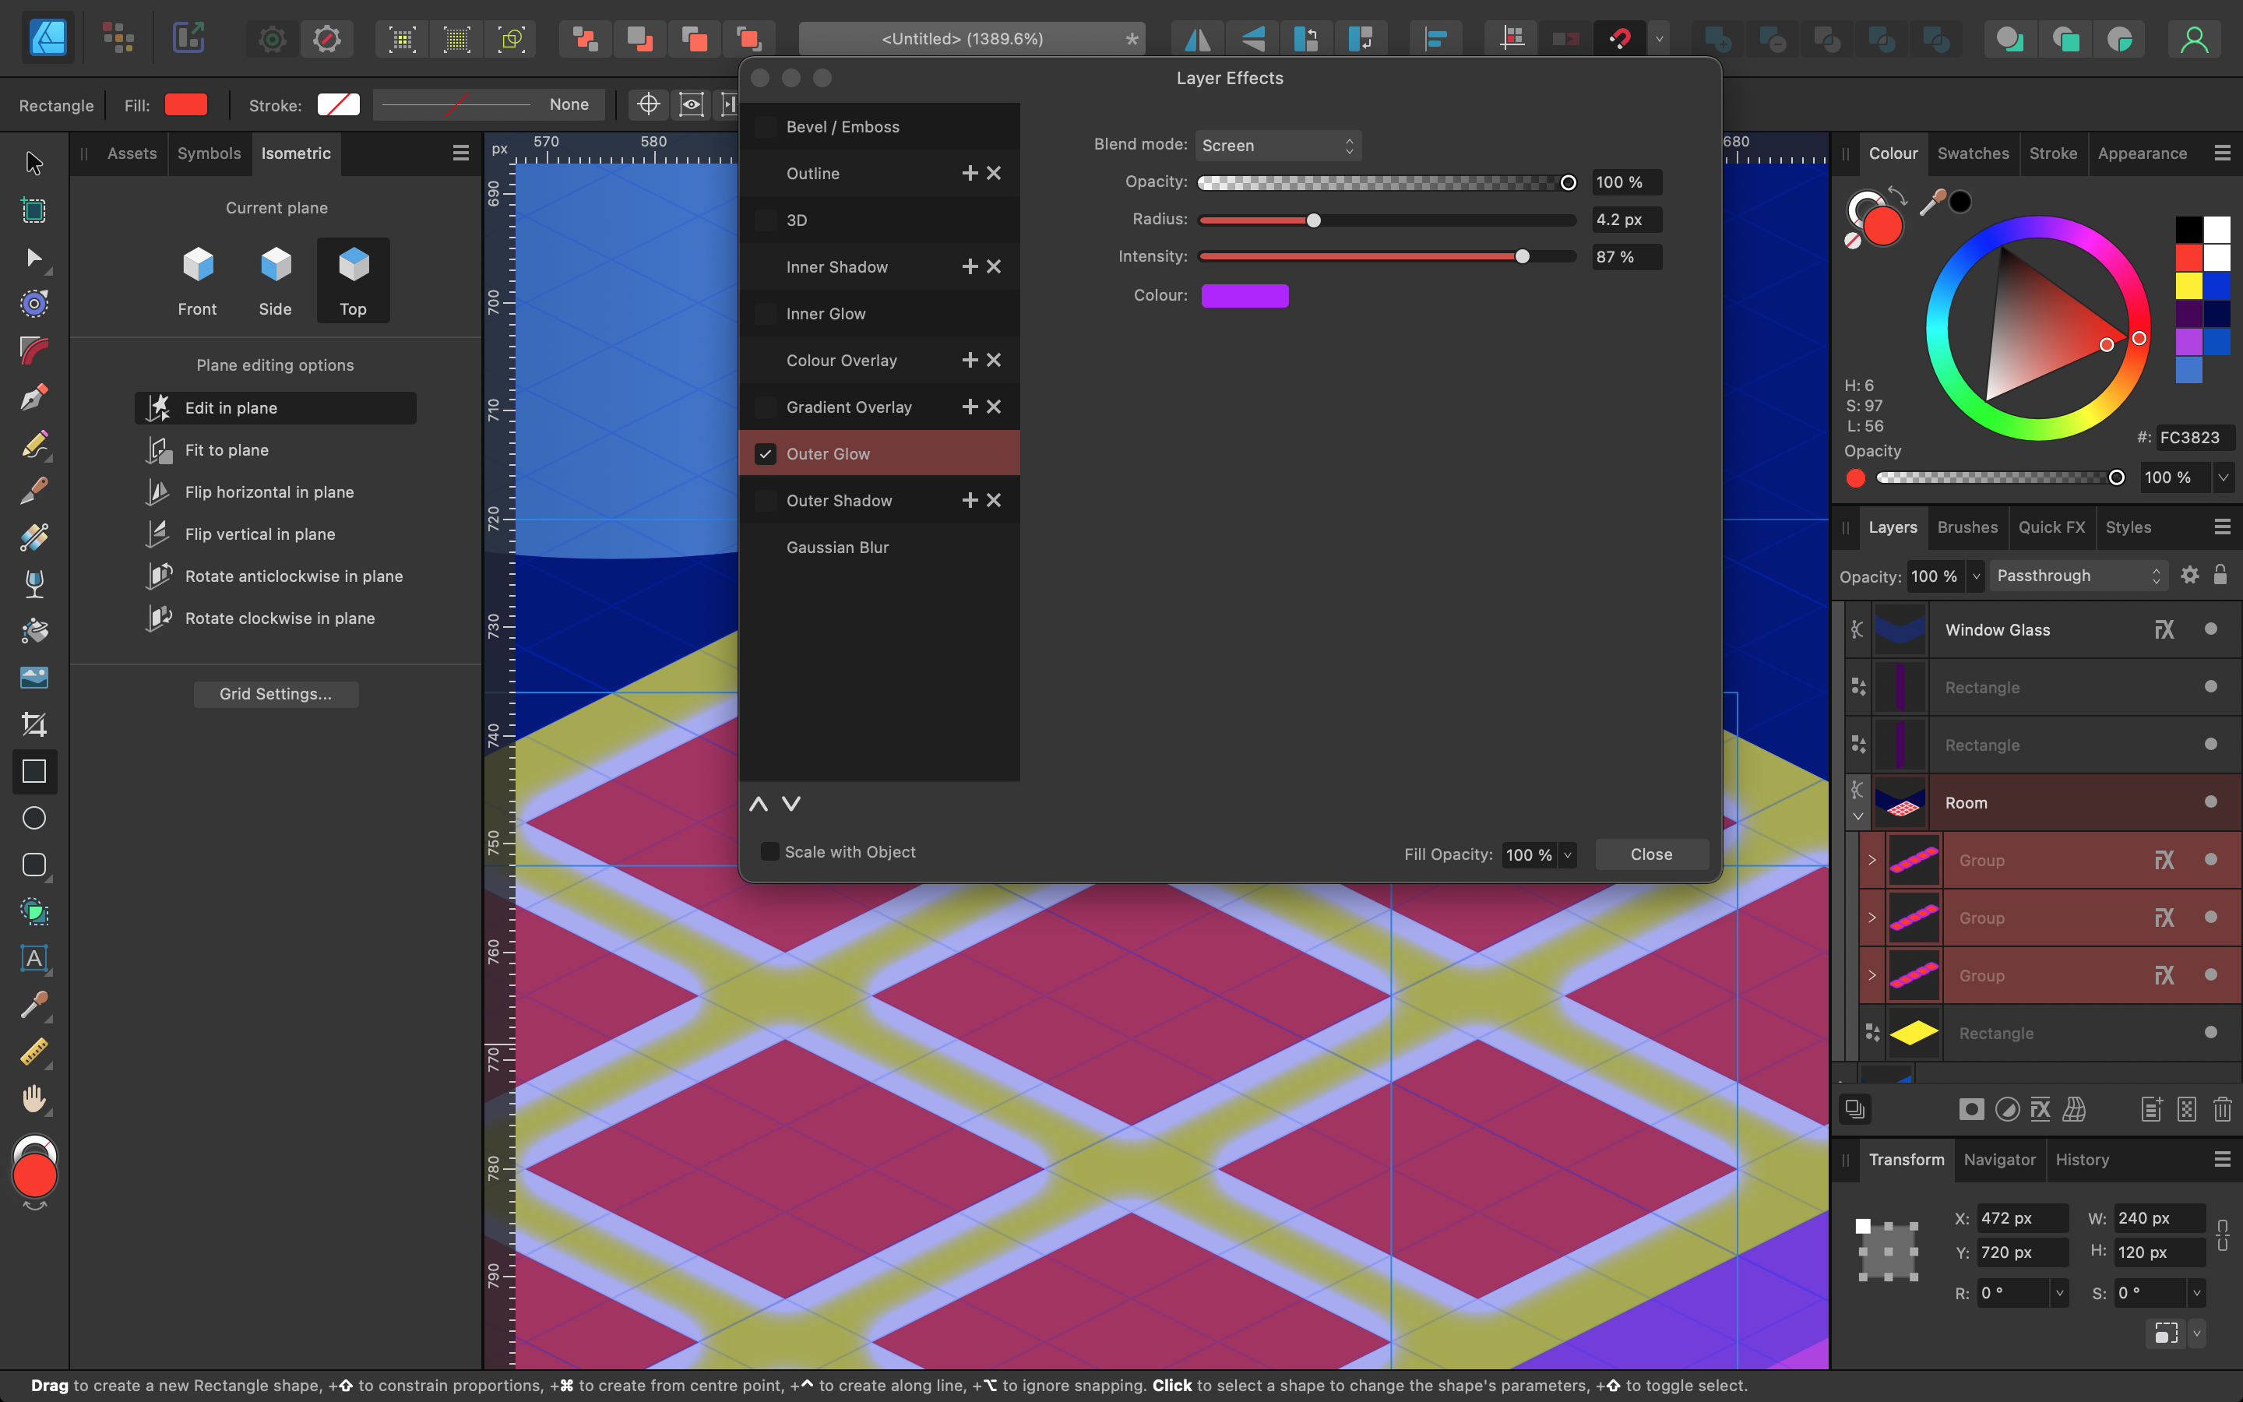Select the Pen tool
The image size is (2243, 1402).
[34, 397]
